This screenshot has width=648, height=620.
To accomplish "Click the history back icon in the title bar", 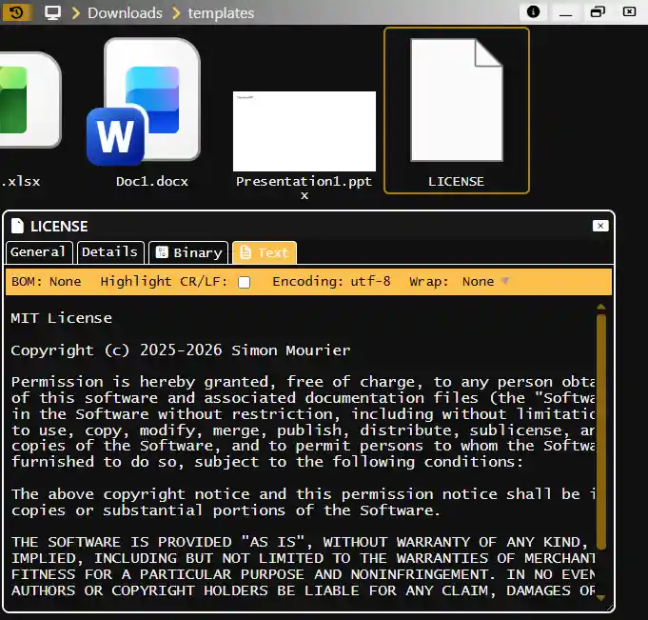I will tap(16, 12).
